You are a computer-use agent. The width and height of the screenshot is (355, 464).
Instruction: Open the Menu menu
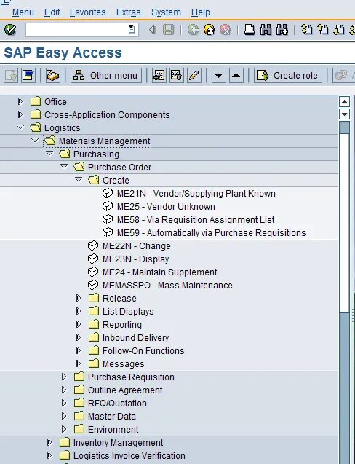[23, 12]
